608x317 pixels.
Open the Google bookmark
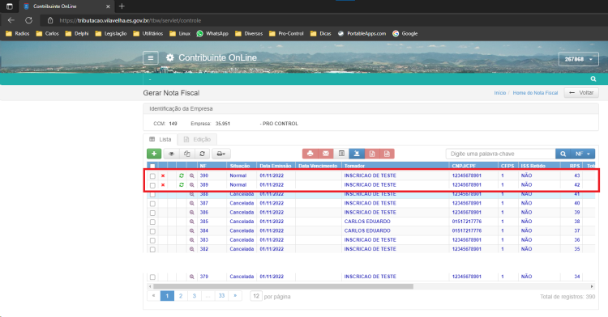click(405, 34)
